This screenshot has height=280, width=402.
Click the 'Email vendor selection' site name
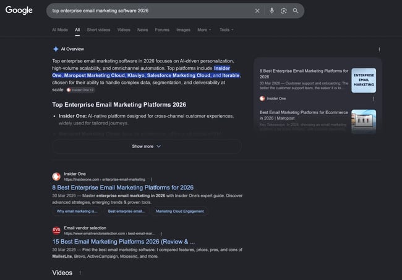coord(85,228)
